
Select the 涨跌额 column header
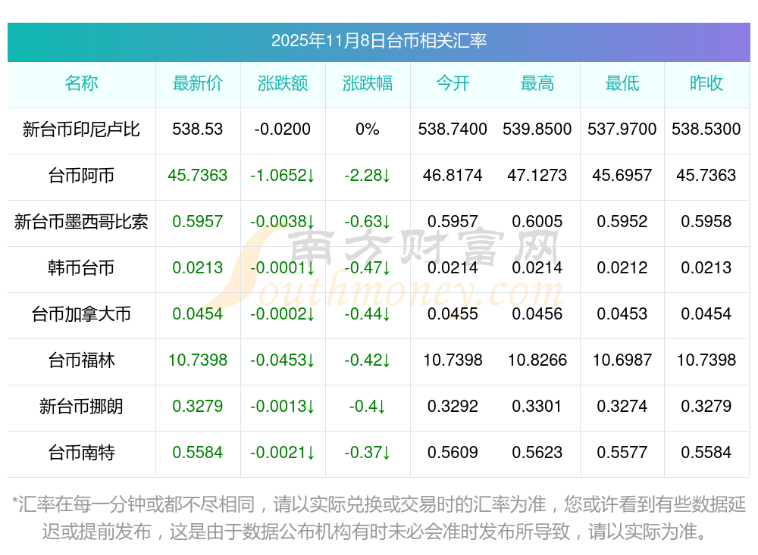[283, 83]
